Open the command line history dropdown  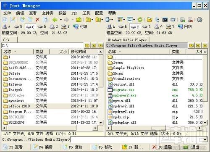[x=205, y=139]
